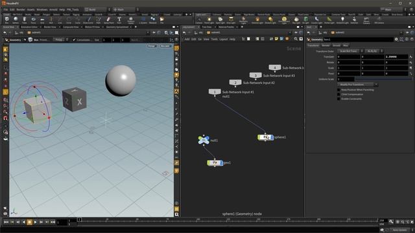Click the geo1 node in the network
The width and height of the screenshot is (415, 233).
[215, 162]
